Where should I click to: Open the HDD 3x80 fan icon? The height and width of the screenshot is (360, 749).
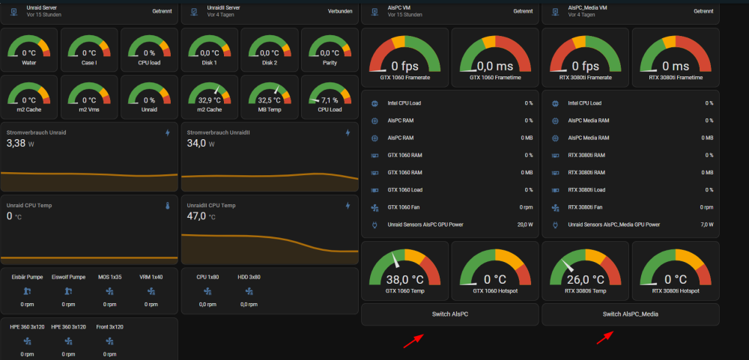pos(249,290)
